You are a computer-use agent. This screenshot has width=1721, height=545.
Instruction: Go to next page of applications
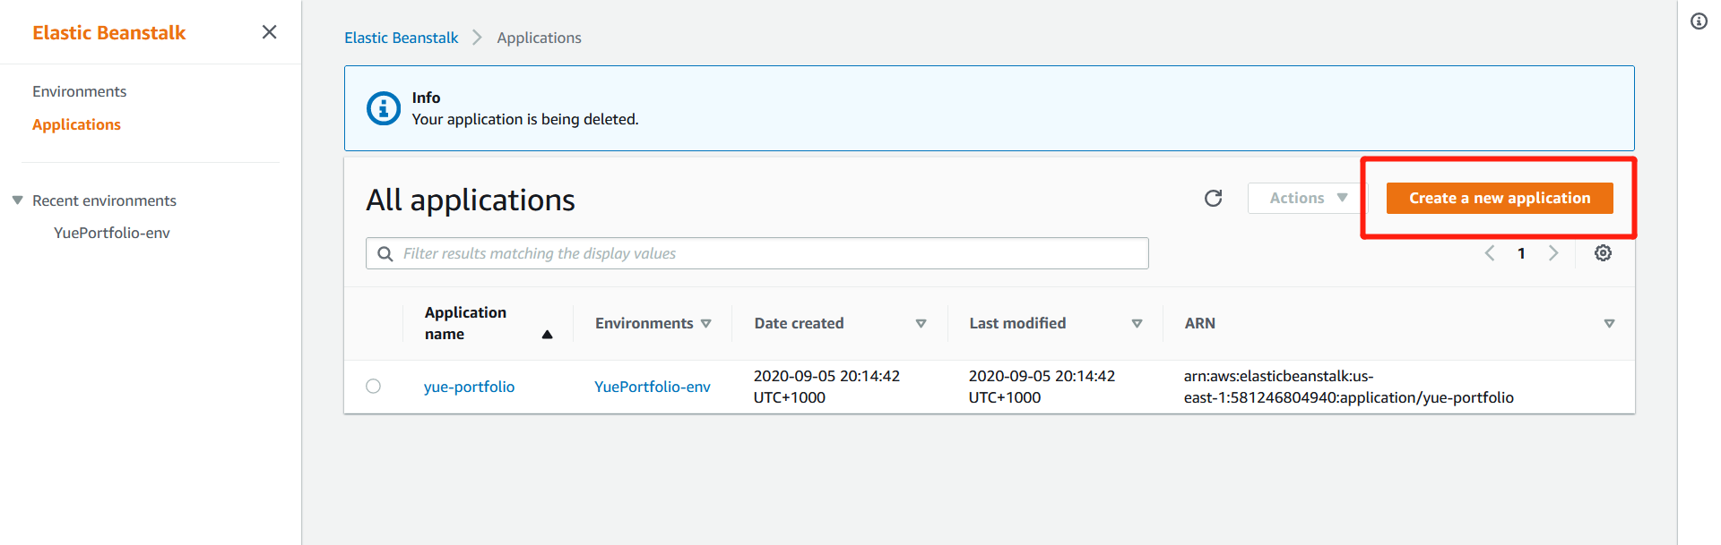(1553, 253)
